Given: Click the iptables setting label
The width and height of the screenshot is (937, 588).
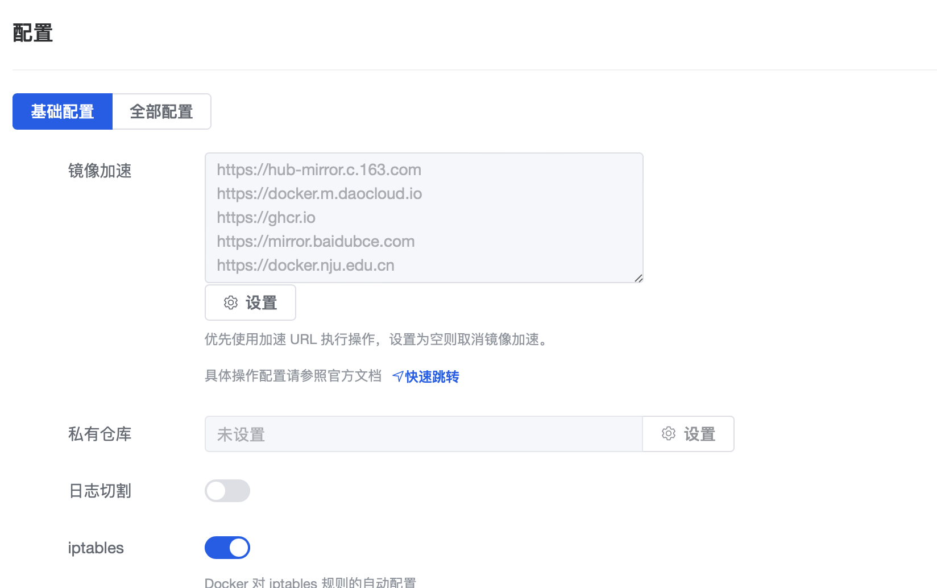Looking at the screenshot, I should pos(96,548).
